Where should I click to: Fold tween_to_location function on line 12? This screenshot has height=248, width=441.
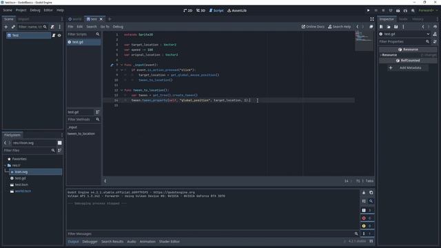point(122,90)
